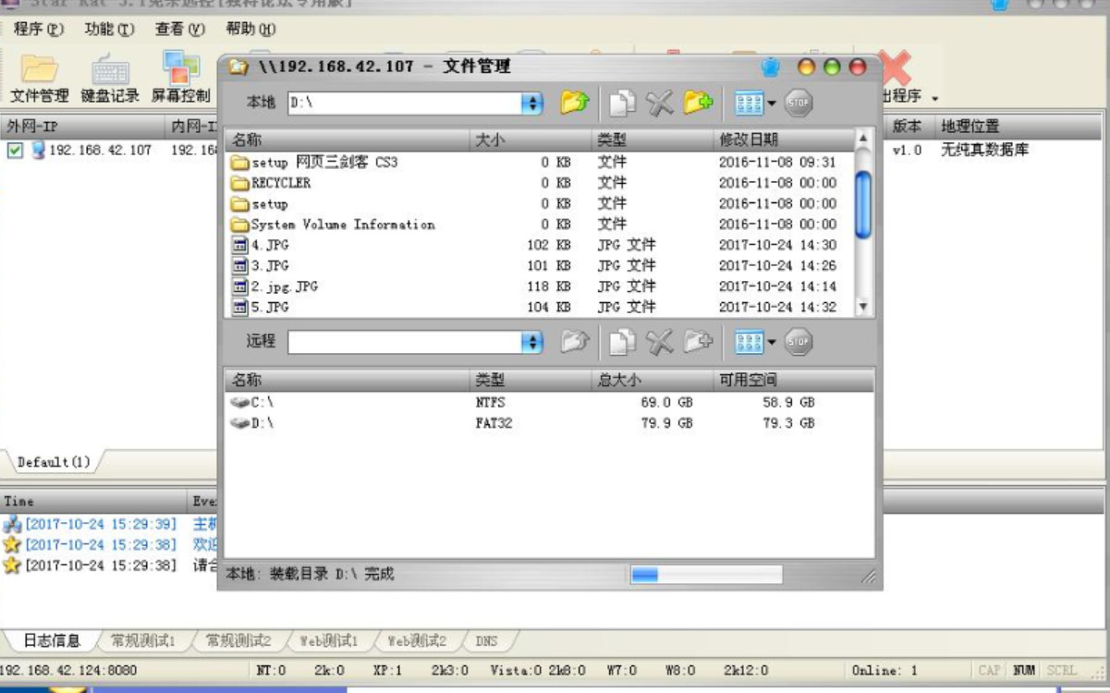Select the file 3.JPG
The height and width of the screenshot is (693, 1110).
point(540,266)
